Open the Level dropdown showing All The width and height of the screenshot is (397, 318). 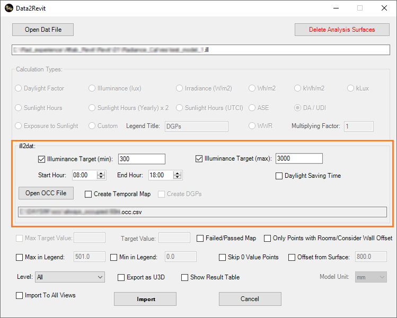tap(70, 277)
